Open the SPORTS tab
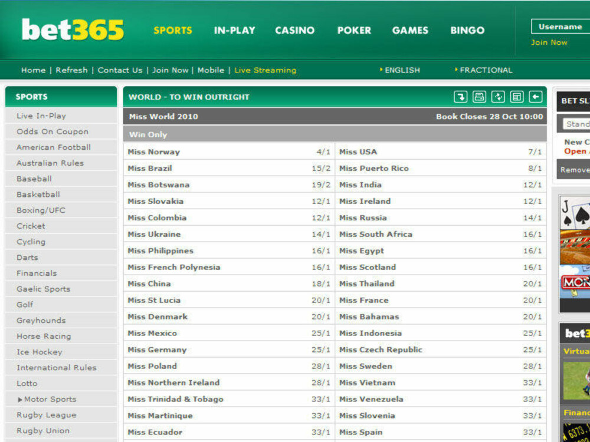 (173, 30)
